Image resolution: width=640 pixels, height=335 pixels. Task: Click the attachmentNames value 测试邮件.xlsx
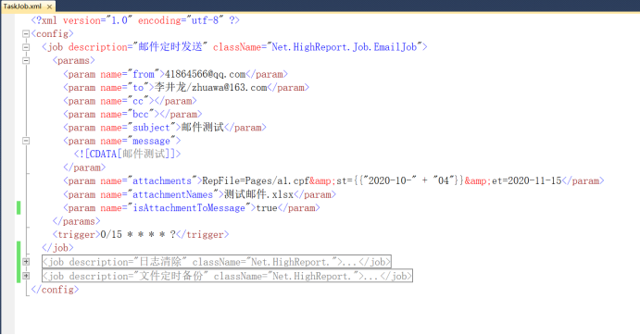click(x=258, y=194)
